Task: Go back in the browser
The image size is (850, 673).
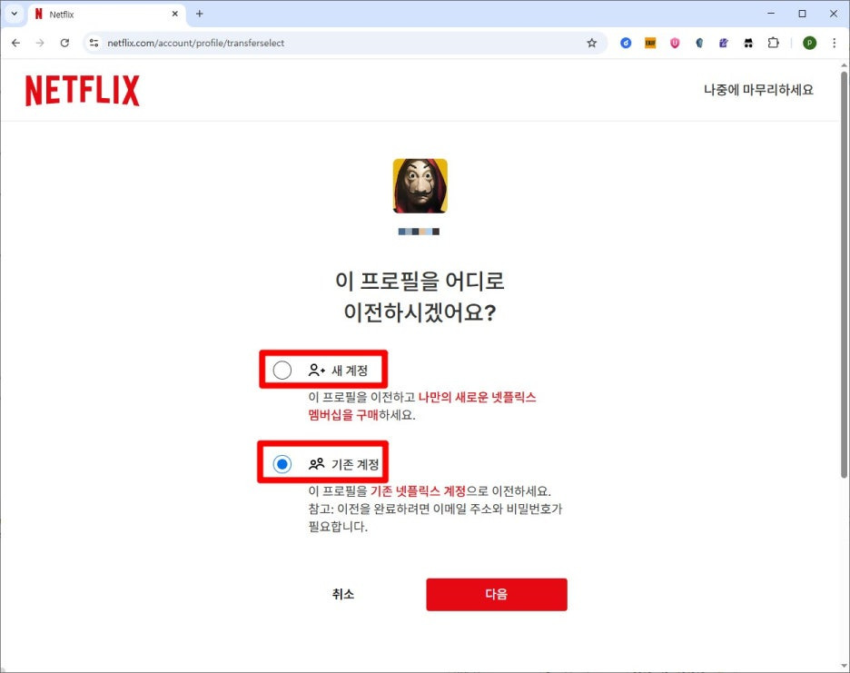Action: [15, 43]
